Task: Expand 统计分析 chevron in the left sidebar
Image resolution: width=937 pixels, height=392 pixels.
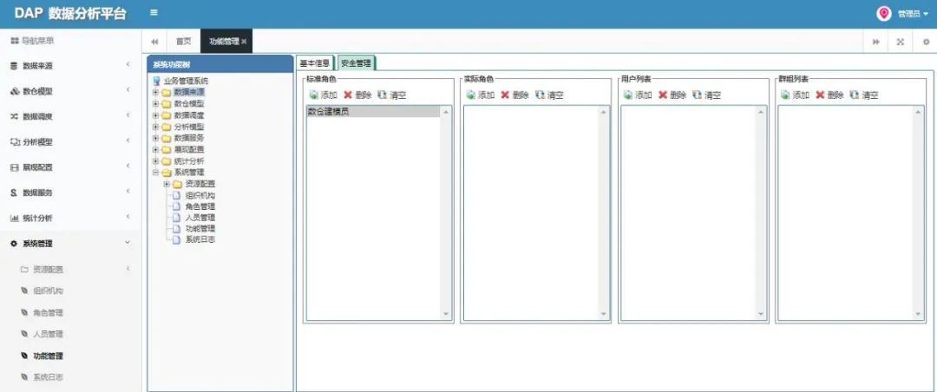Action: coord(128,217)
